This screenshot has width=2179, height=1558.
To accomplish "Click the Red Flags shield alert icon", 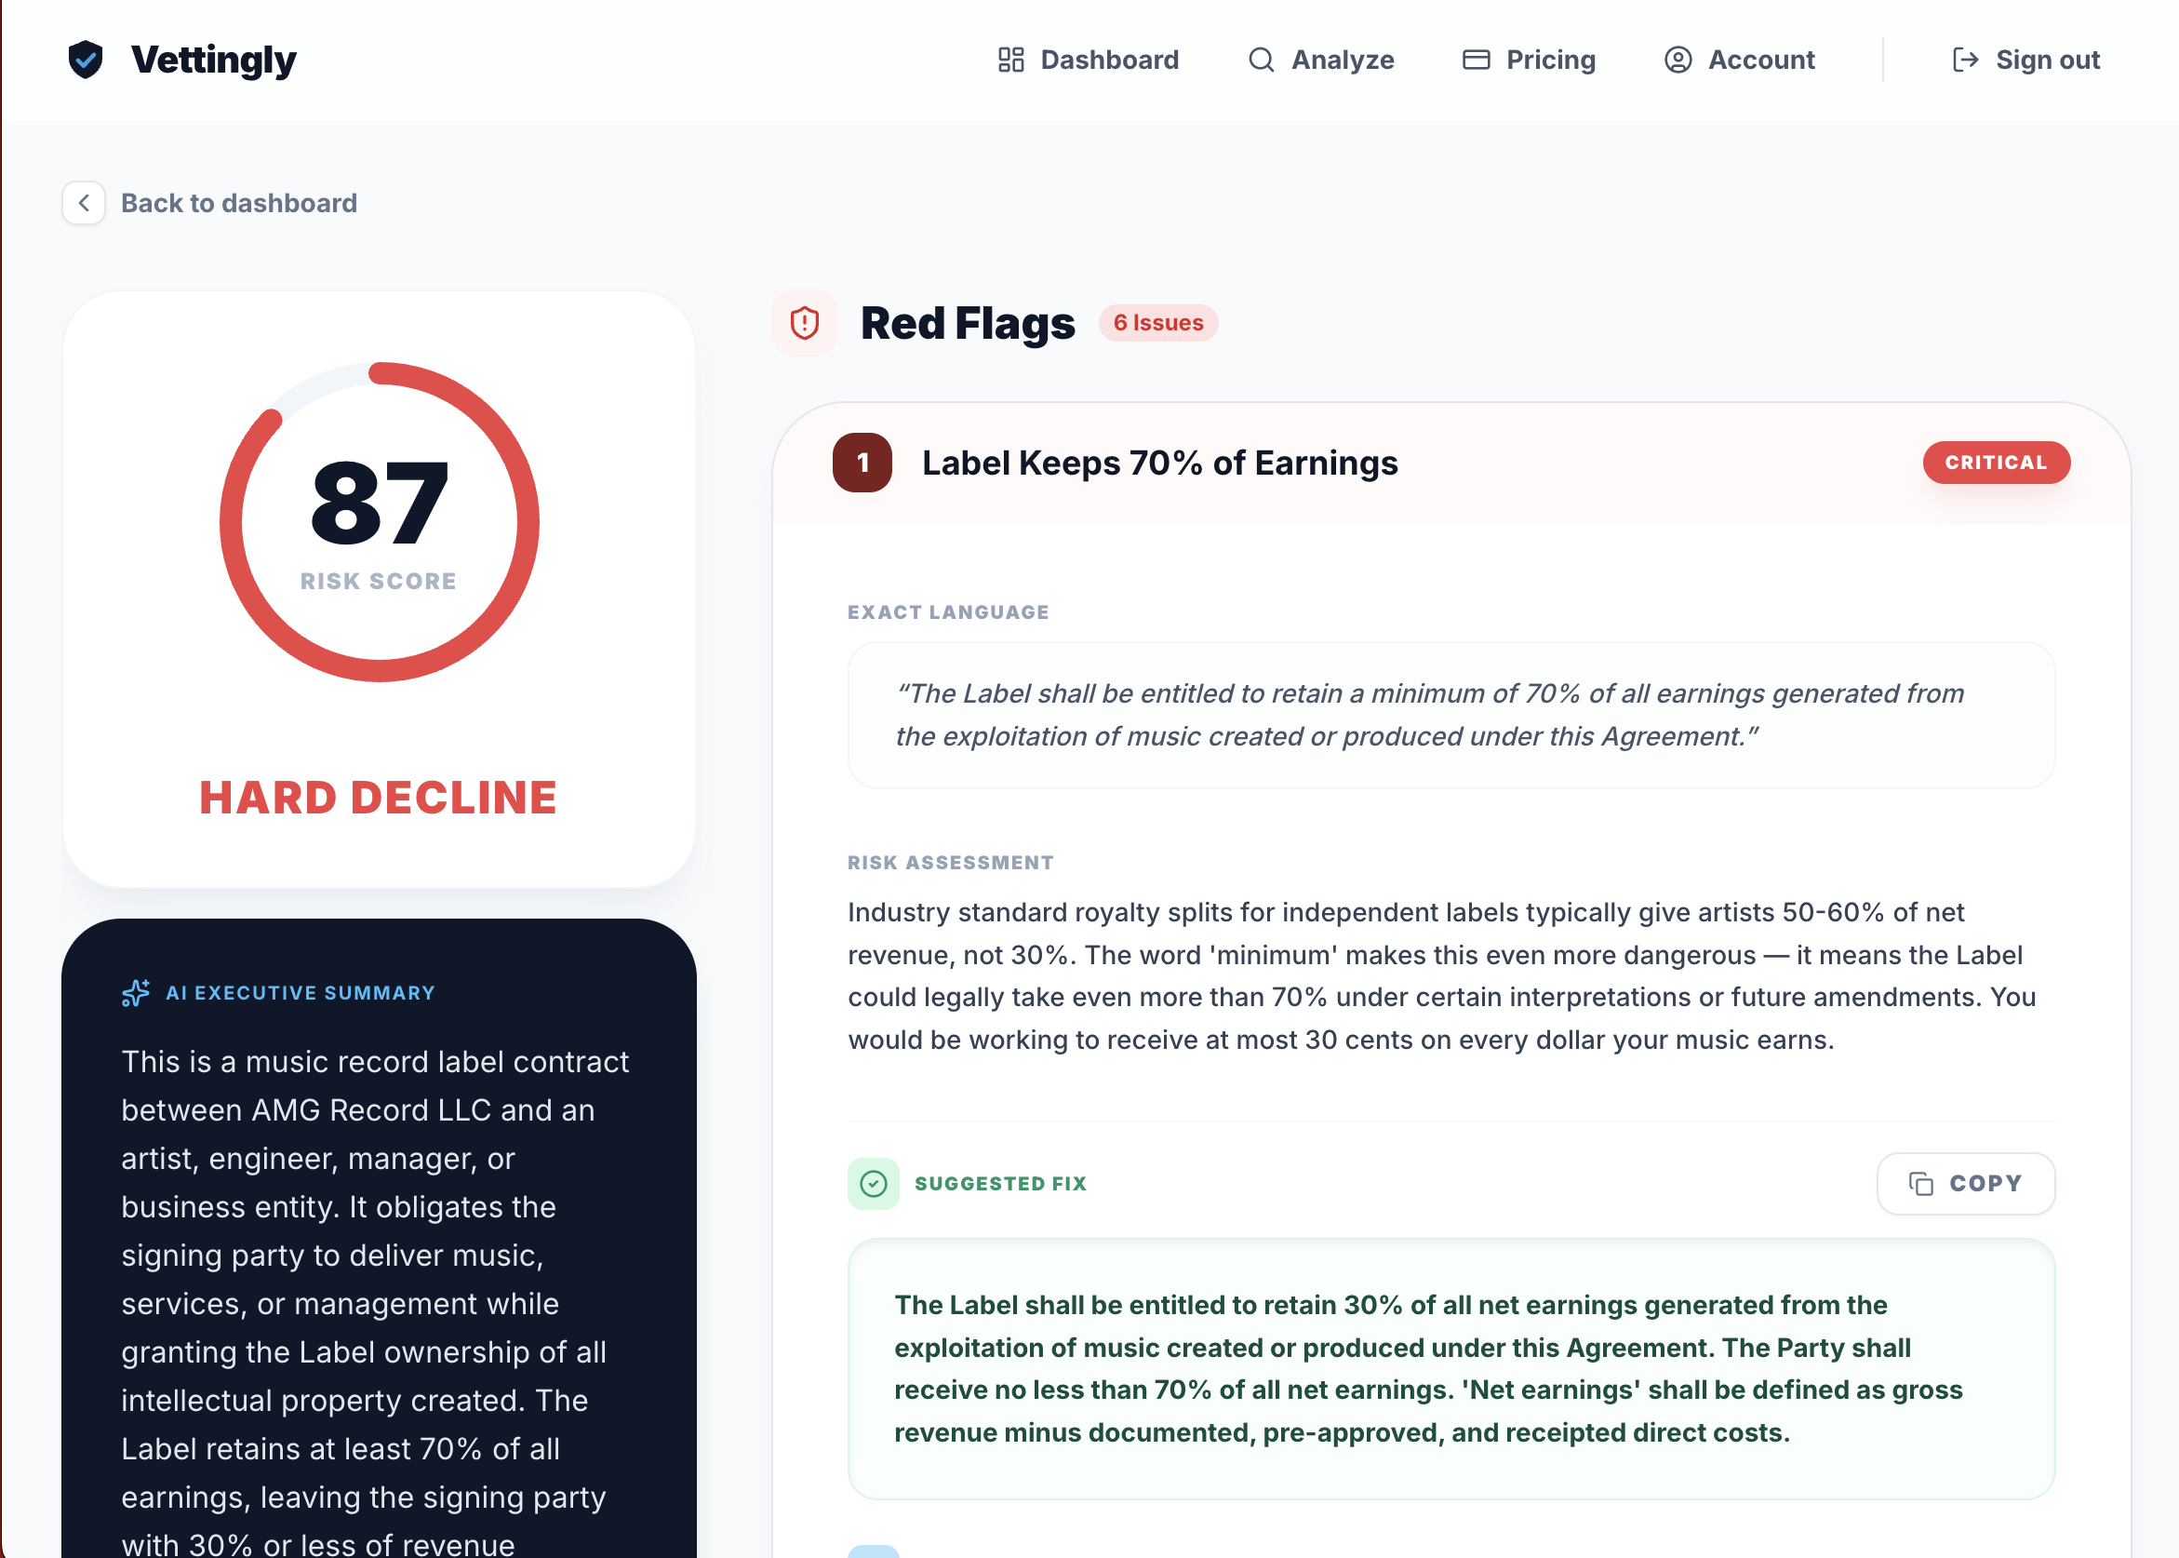I will point(804,323).
